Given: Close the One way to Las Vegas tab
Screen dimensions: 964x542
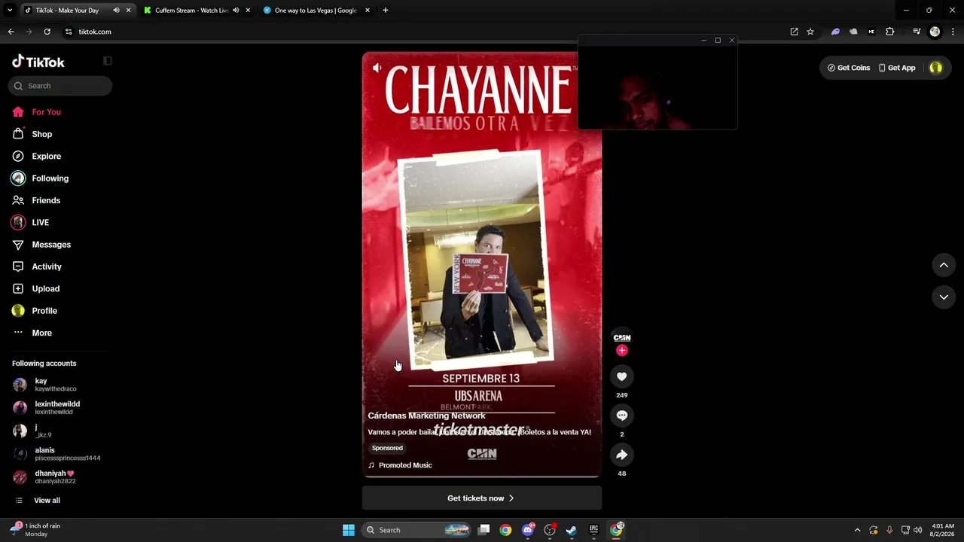Looking at the screenshot, I should tap(368, 11).
